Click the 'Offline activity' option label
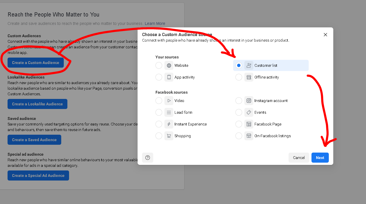 click(267, 77)
